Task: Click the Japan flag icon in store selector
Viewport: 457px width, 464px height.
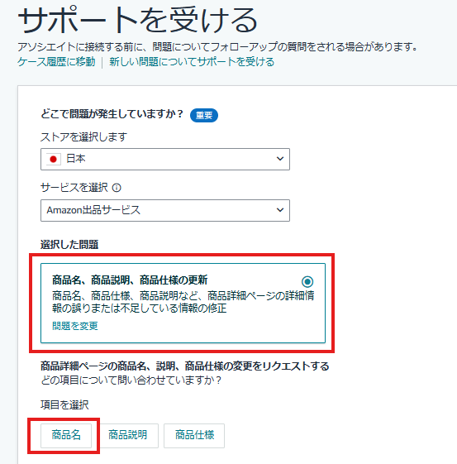Action: click(53, 159)
